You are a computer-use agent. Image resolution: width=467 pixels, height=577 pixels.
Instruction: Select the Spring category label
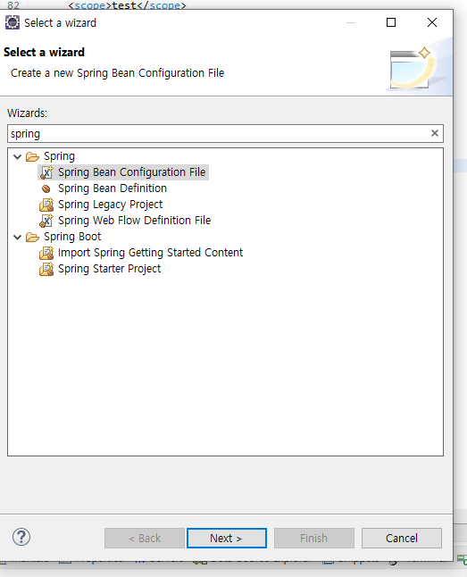click(x=59, y=156)
